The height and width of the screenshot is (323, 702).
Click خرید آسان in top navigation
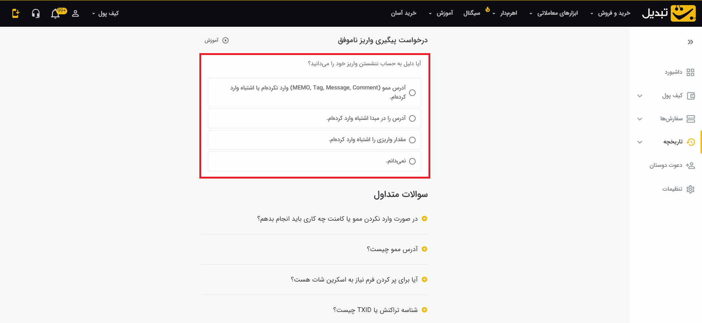pyautogui.click(x=404, y=13)
